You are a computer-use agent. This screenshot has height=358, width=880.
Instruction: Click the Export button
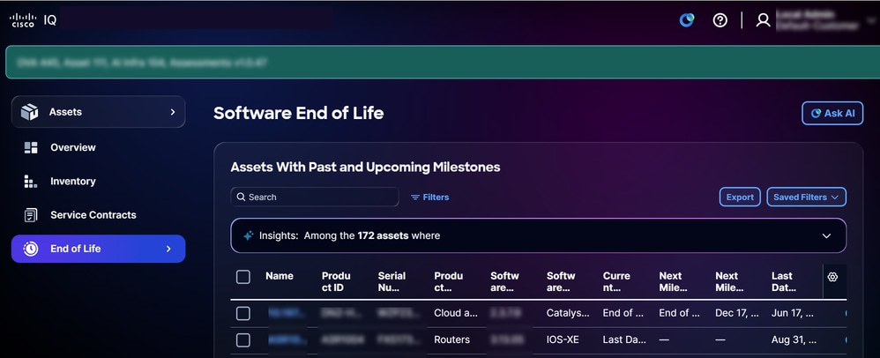(x=740, y=197)
